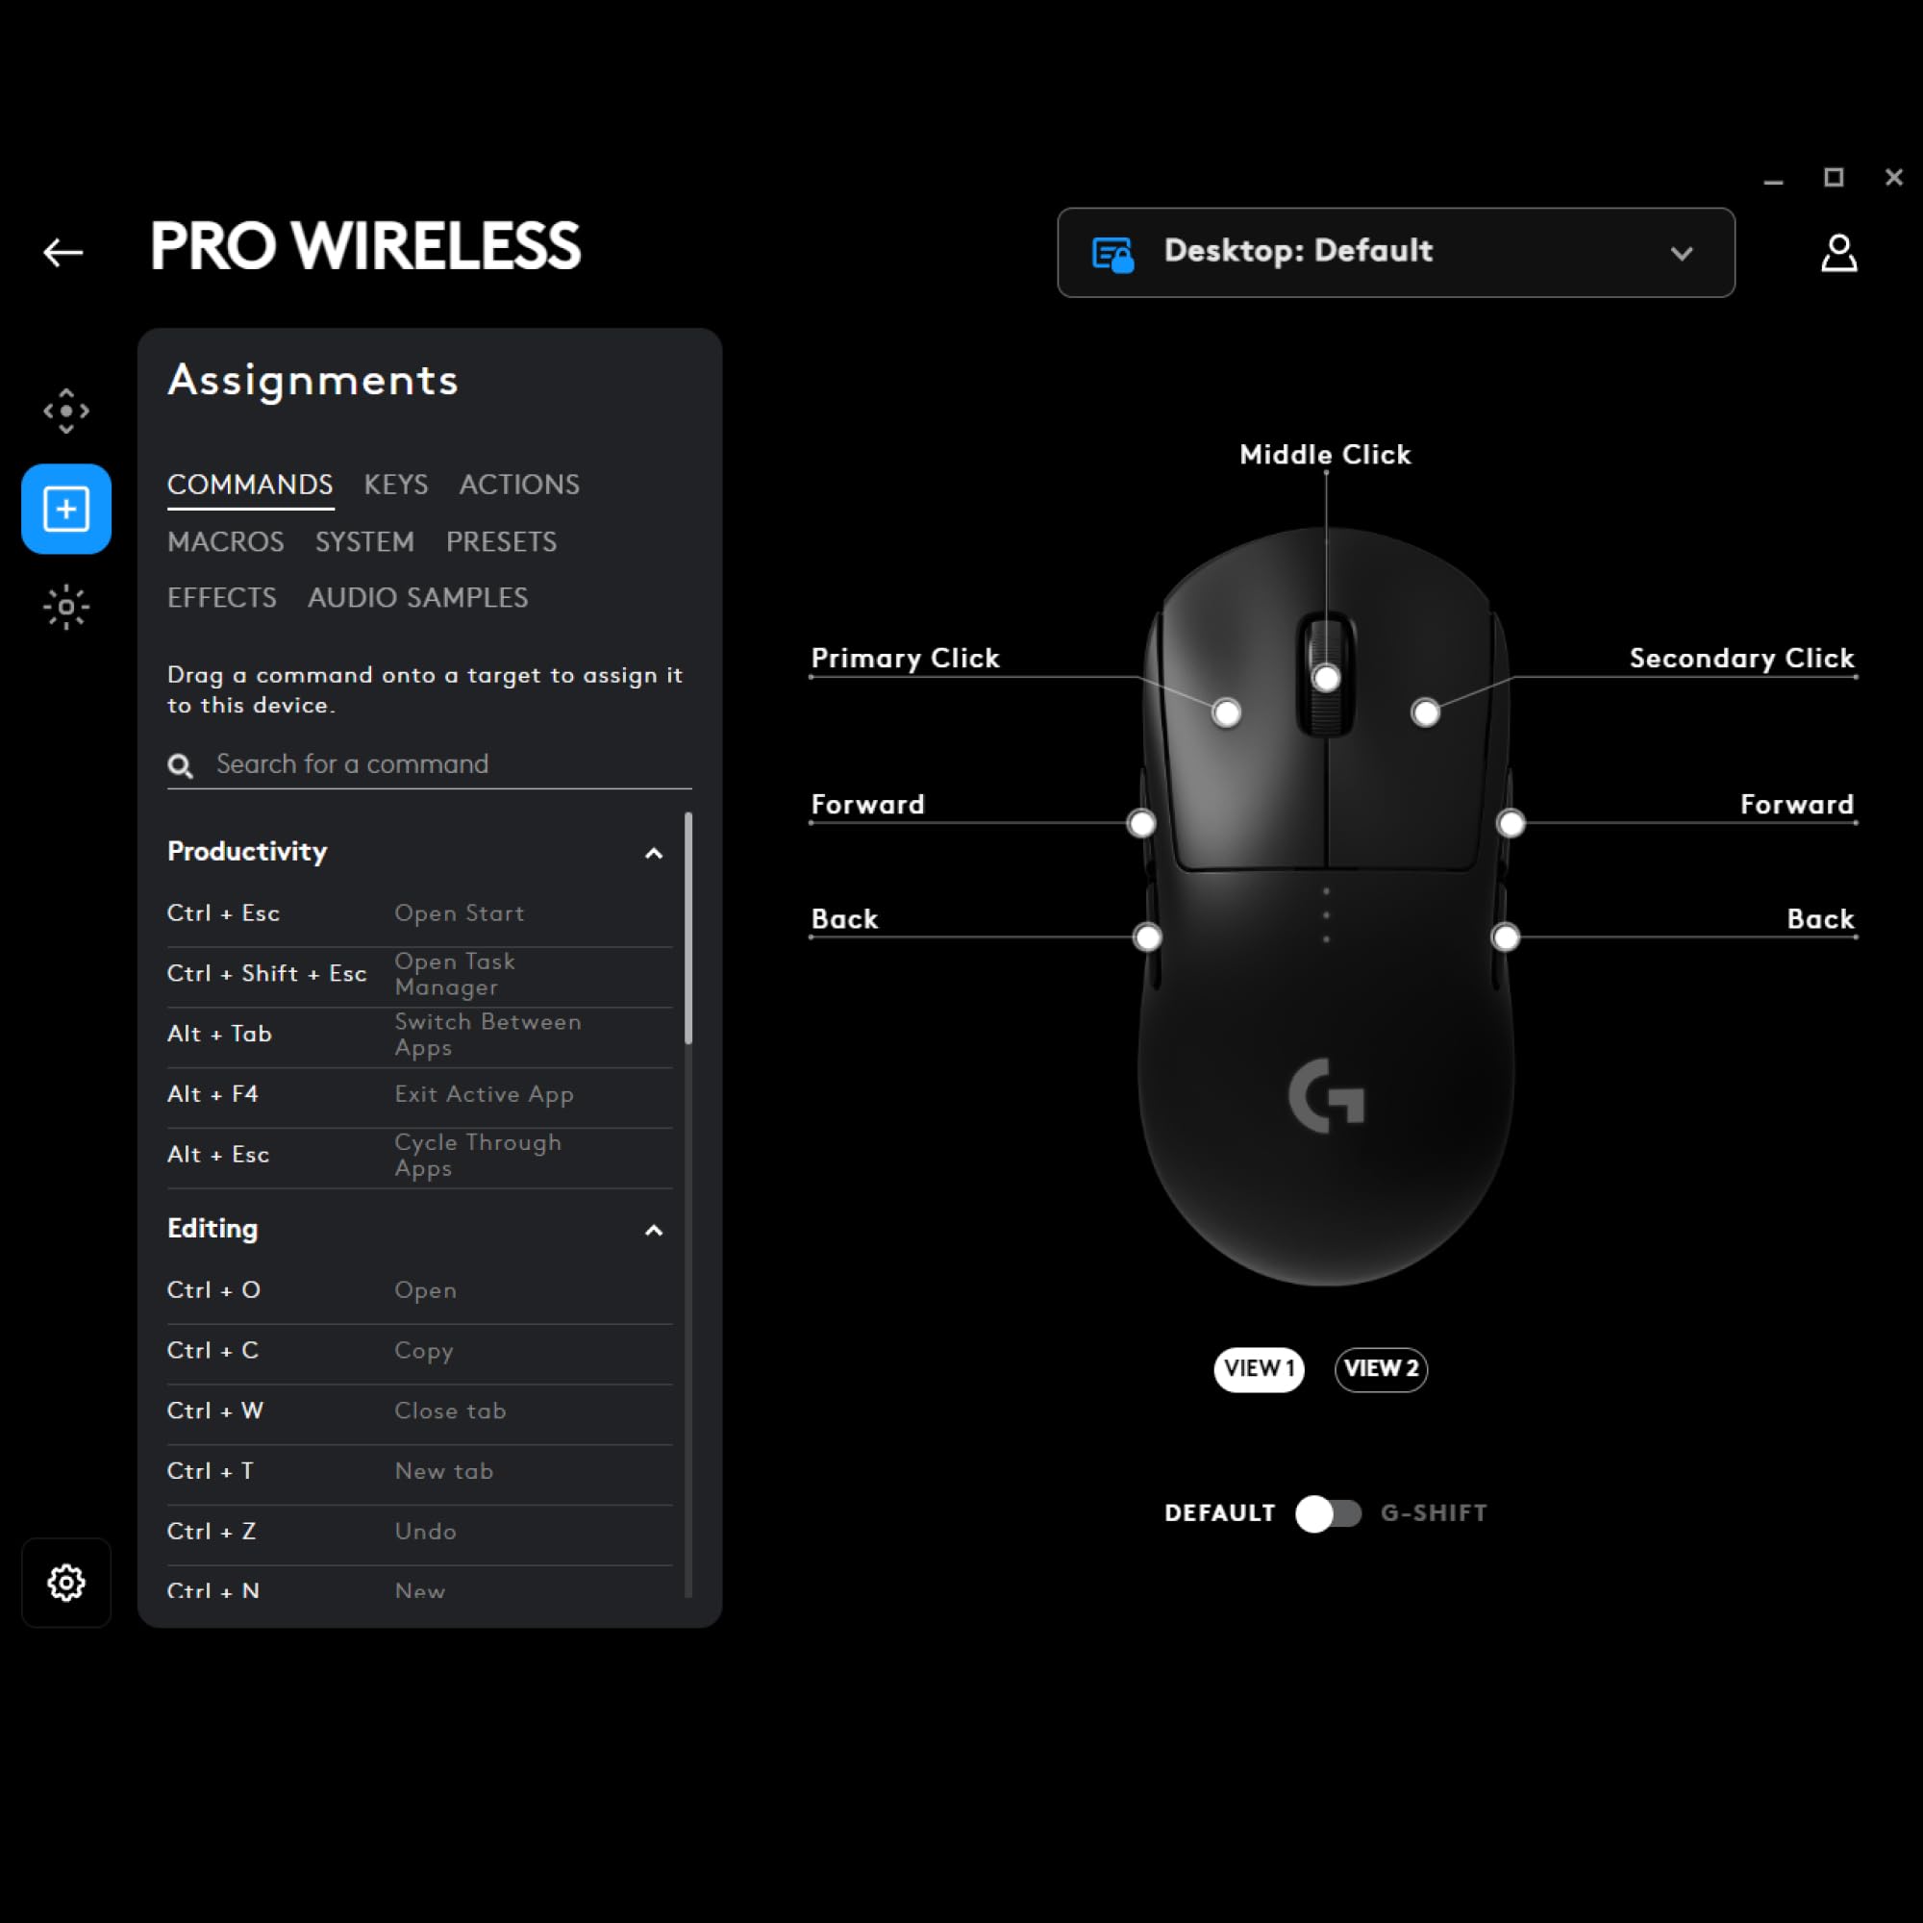This screenshot has height=1923, width=1923.
Task: Select the Profile/Account icon
Action: (1842, 252)
